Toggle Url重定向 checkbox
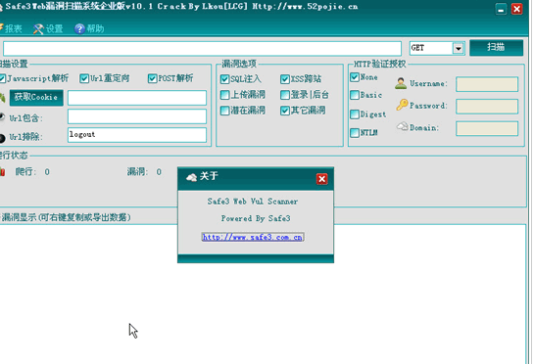 point(84,78)
